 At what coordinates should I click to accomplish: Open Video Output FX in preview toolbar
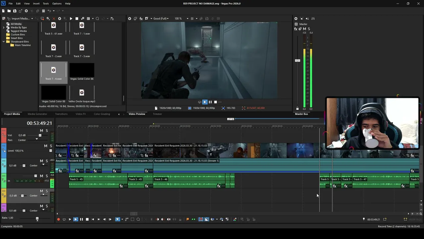pos(141,19)
